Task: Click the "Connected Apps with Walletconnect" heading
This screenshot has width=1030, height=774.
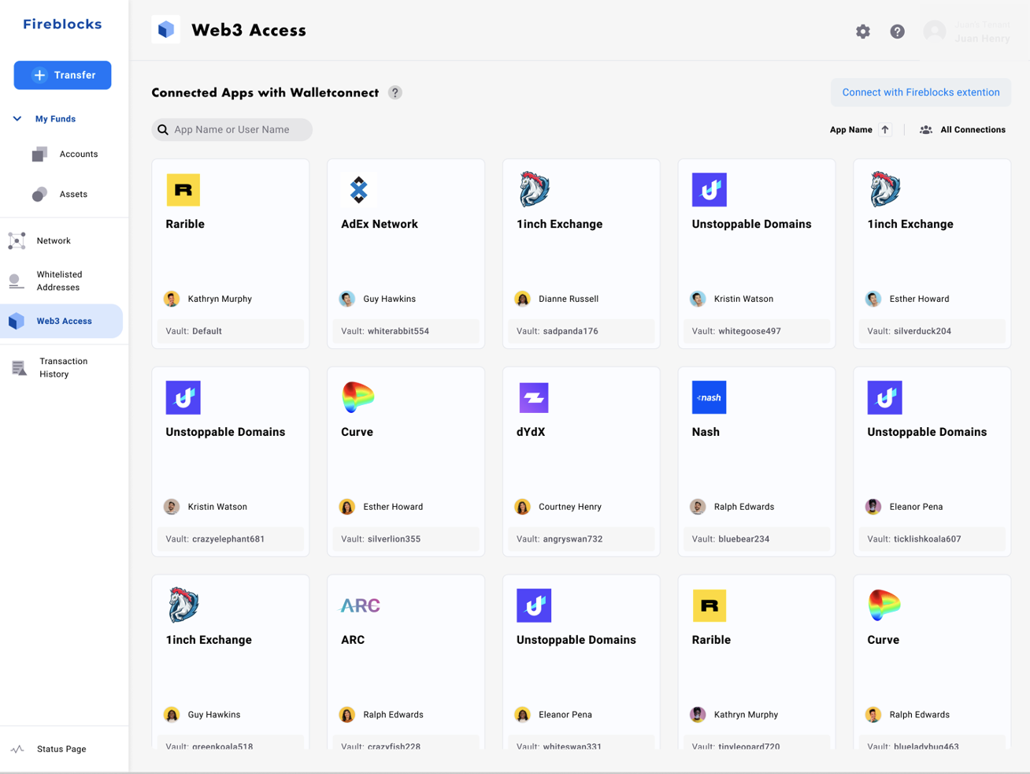Action: tap(265, 93)
